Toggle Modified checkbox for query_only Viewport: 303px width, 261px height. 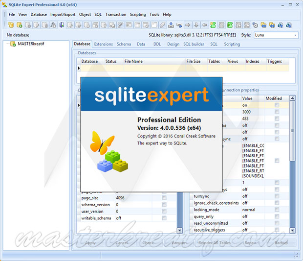pos(277,216)
